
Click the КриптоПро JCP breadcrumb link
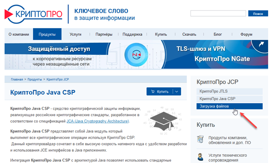[x=57, y=80]
